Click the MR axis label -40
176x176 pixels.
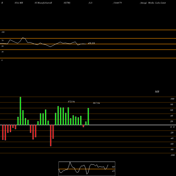tap(172, 138)
